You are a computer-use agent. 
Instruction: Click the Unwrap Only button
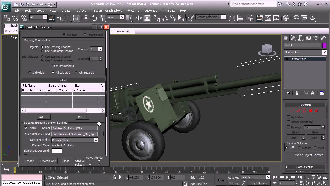pos(48,161)
